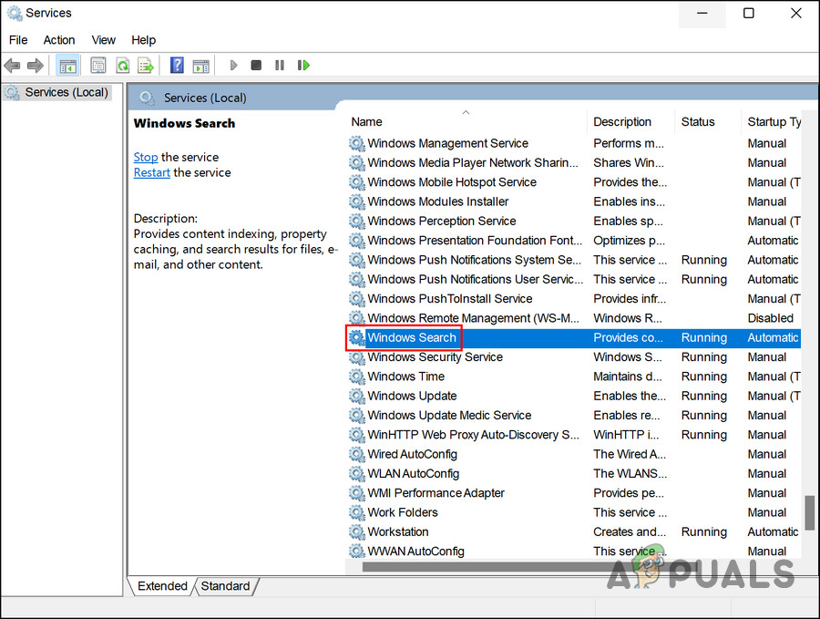Click the Restart Service toolbar icon
The width and height of the screenshot is (820, 619).
303,66
